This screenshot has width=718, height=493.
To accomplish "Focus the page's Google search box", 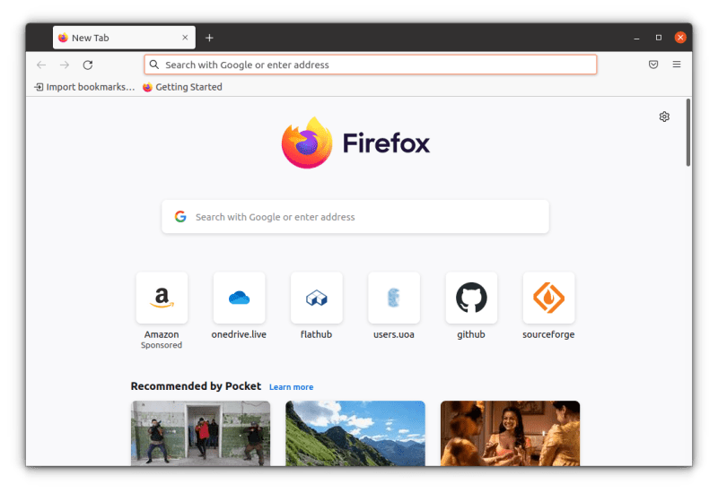I will (x=355, y=217).
